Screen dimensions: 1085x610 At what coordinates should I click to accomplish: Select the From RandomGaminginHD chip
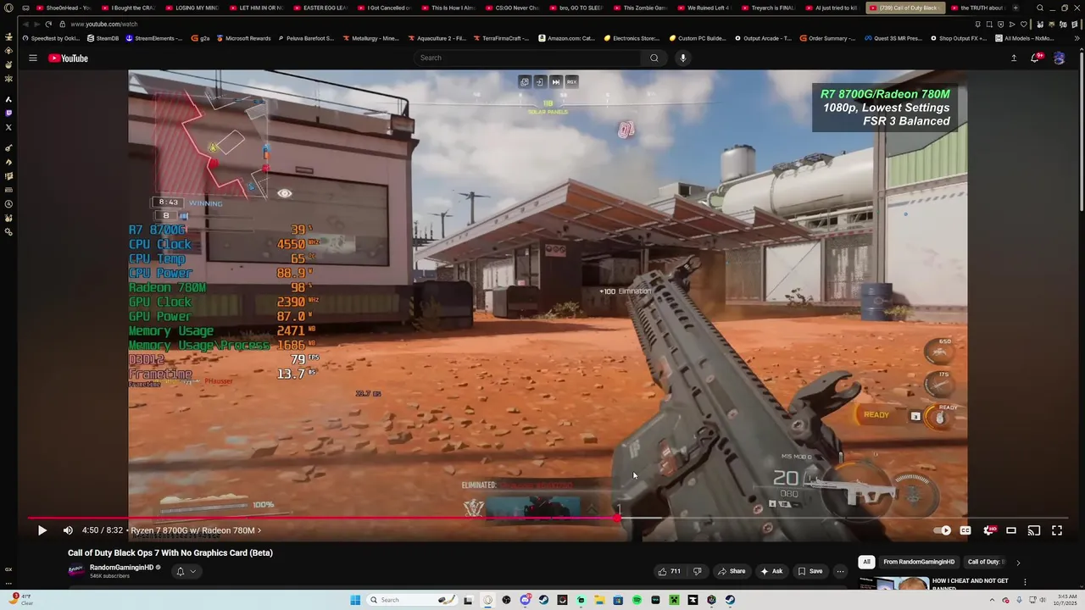pyautogui.click(x=919, y=562)
